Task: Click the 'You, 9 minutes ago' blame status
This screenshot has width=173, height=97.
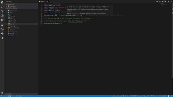Action: 116,96
